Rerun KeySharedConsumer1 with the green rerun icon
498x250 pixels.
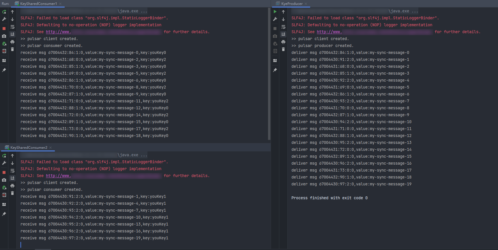[x=4, y=12]
